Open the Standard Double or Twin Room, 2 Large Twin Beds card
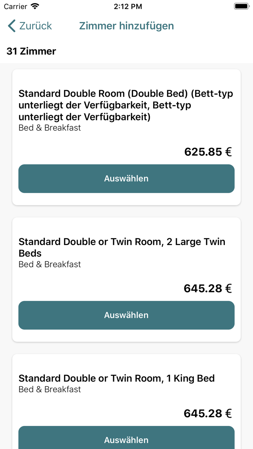Image resolution: width=253 pixels, height=449 pixels. (x=122, y=247)
